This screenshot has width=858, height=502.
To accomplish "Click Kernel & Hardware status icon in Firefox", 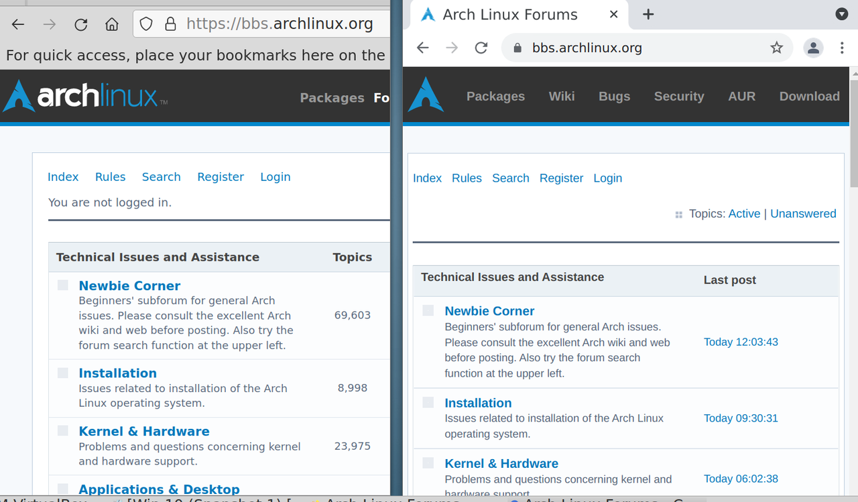I will tap(63, 430).
